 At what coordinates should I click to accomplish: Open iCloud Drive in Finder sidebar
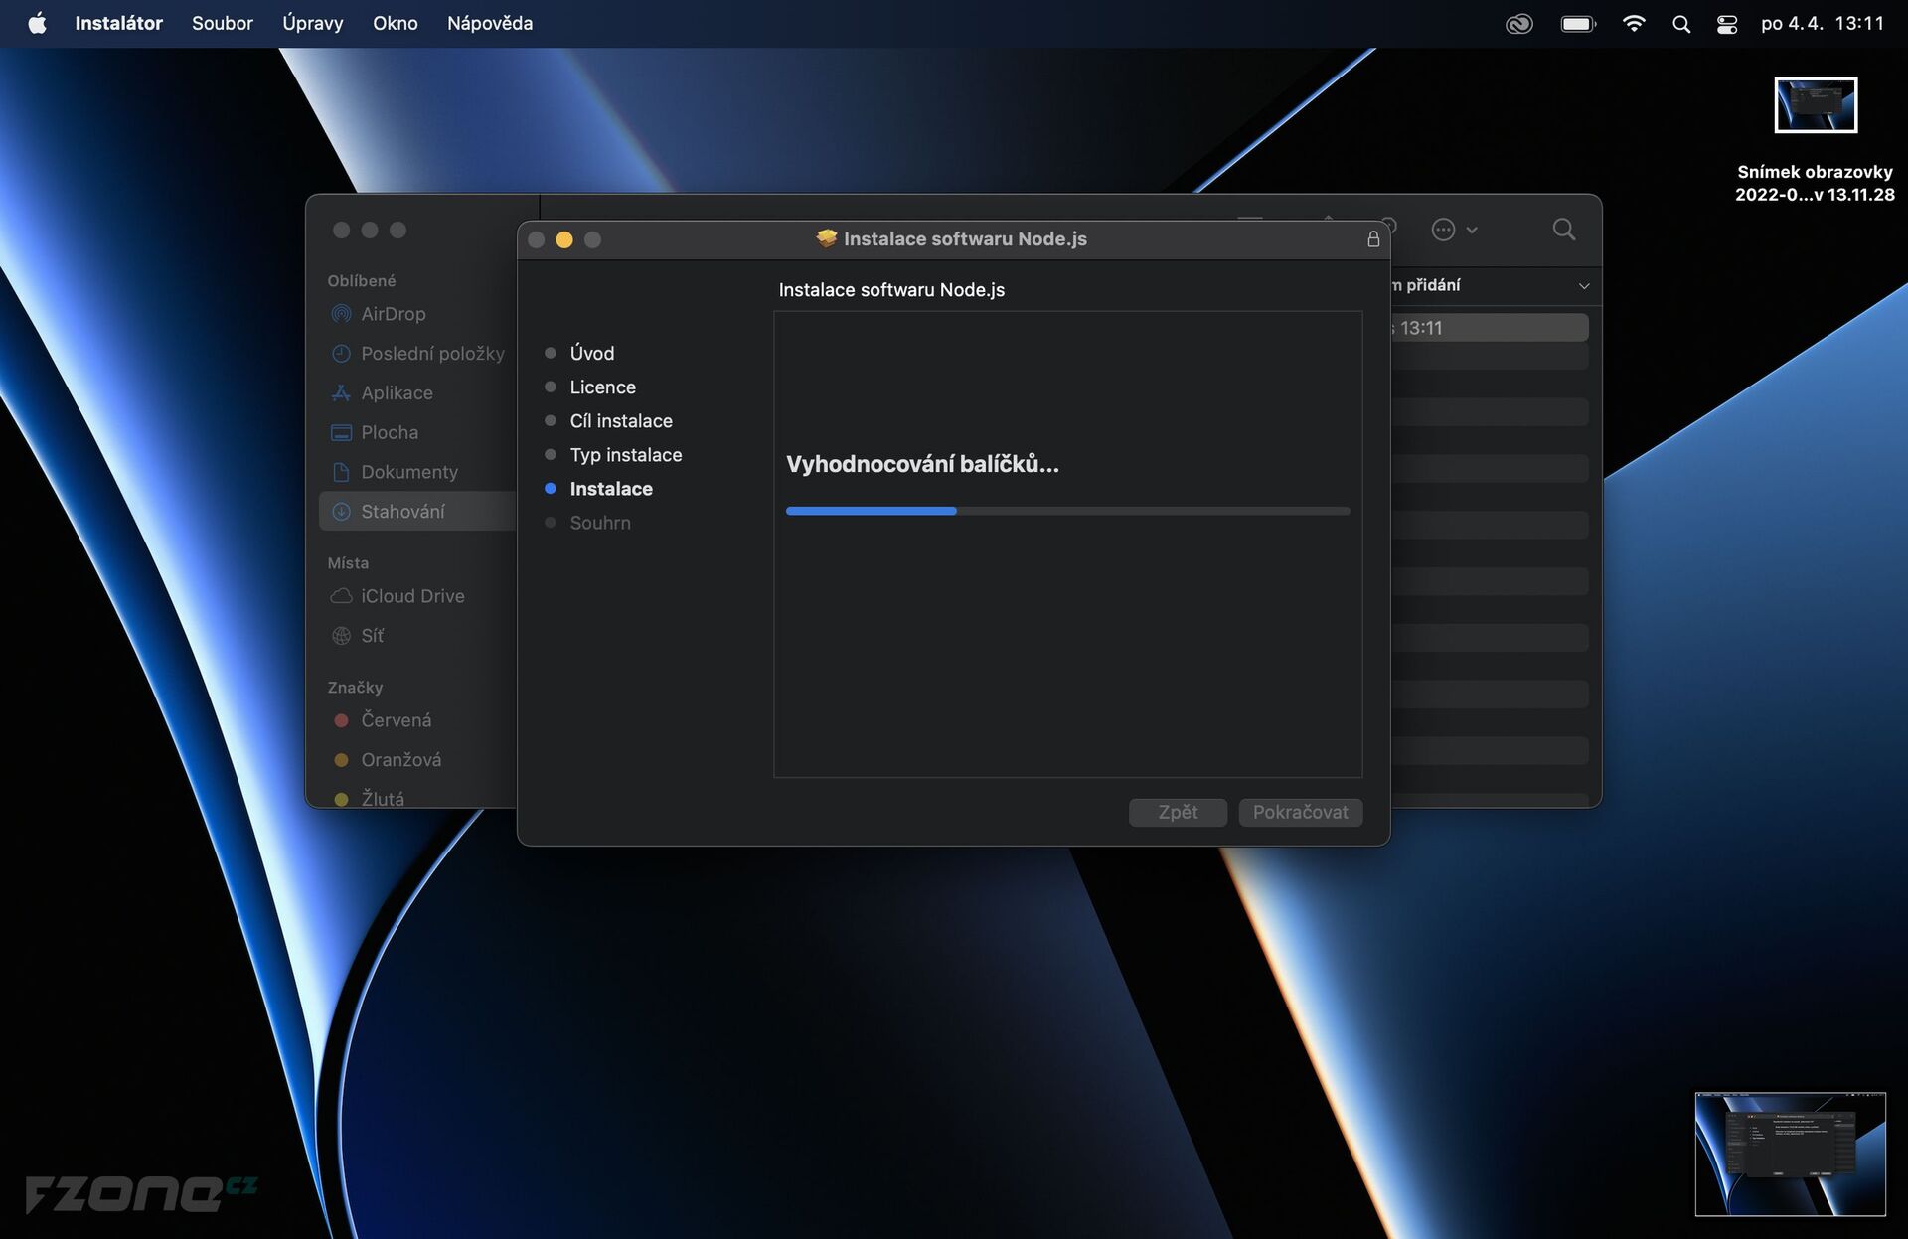[x=412, y=595]
